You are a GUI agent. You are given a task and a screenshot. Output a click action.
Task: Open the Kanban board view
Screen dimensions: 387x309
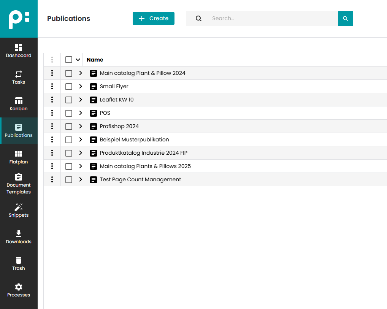coord(19,104)
